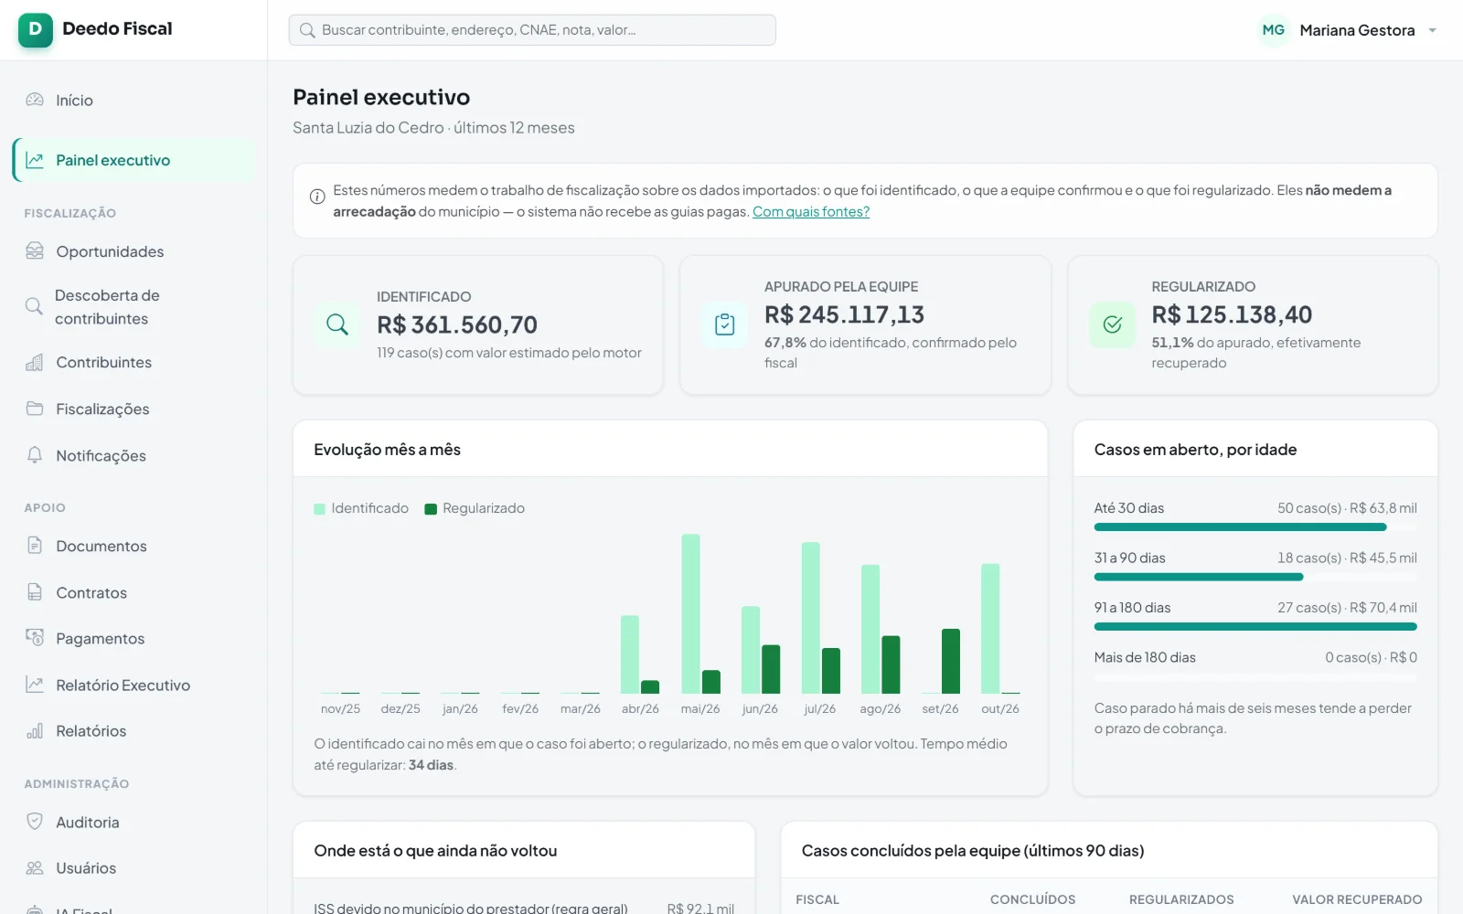Expand the Mariana Gestora account dropdown arrow
1463x914 pixels.
(x=1433, y=30)
